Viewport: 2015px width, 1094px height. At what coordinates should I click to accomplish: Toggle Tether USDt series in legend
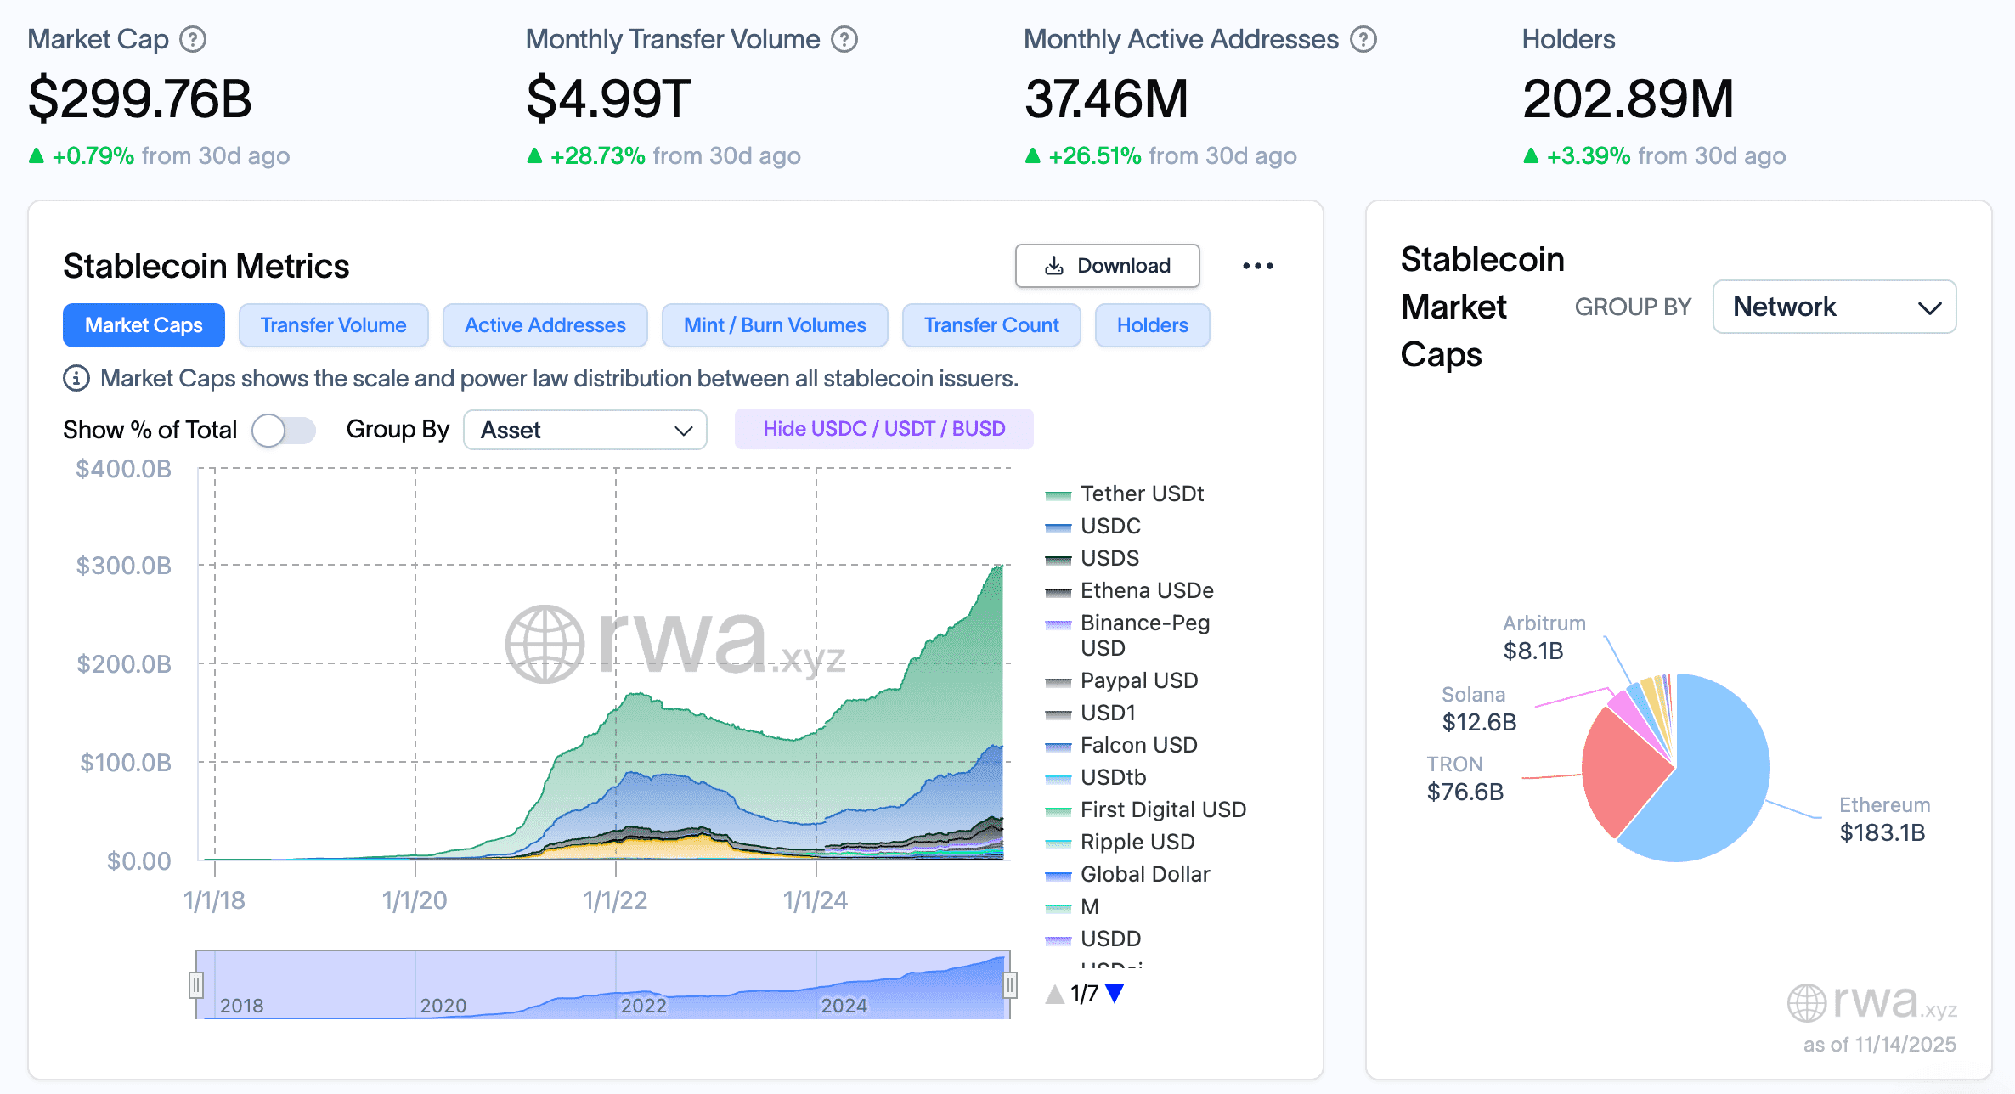tap(1141, 493)
